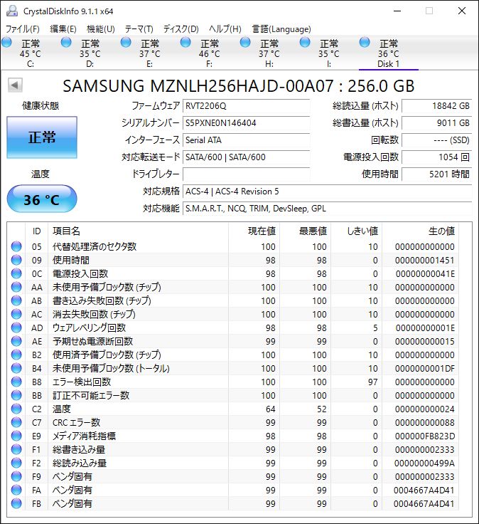Click the 36 °C temperature button

pyautogui.click(x=42, y=199)
